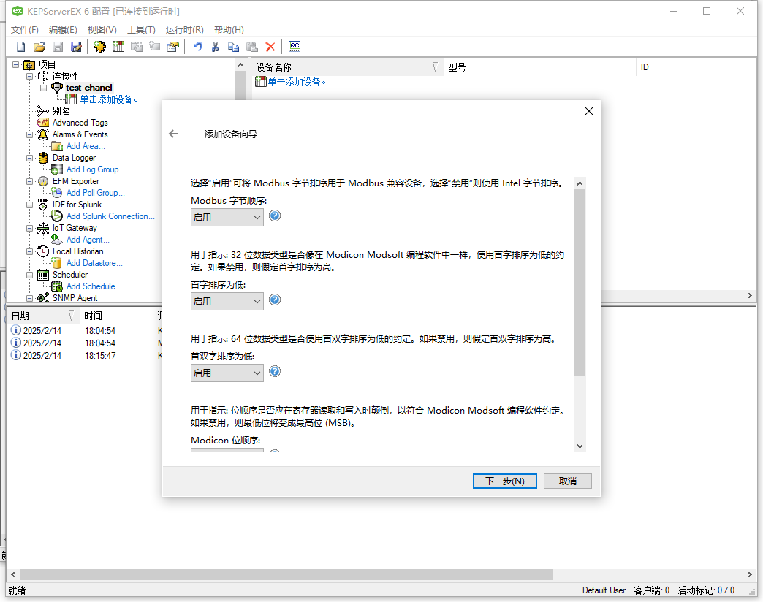Click the Paste toolbar icon

[x=252, y=47]
